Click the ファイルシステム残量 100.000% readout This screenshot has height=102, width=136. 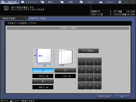(124, 14)
